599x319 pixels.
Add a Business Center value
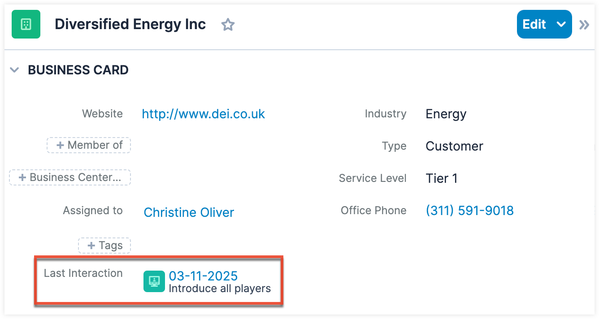[70, 177]
